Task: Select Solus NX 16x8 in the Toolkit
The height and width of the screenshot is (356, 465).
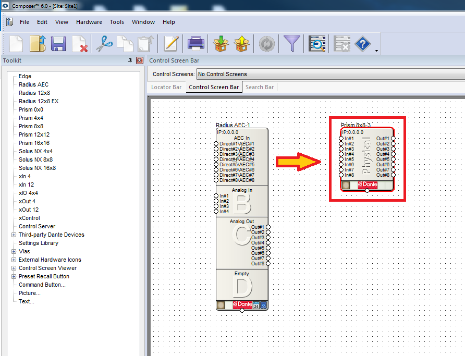Action: 37,168
